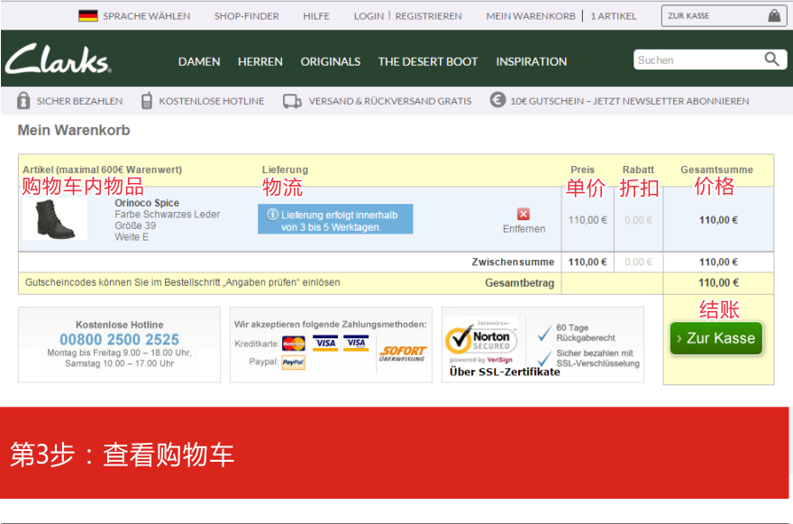The width and height of the screenshot is (793, 524).
Task: Open the Damen menu
Action: [x=199, y=61]
